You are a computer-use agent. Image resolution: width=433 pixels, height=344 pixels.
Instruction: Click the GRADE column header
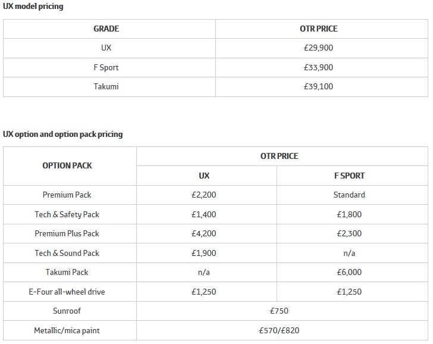click(x=106, y=29)
